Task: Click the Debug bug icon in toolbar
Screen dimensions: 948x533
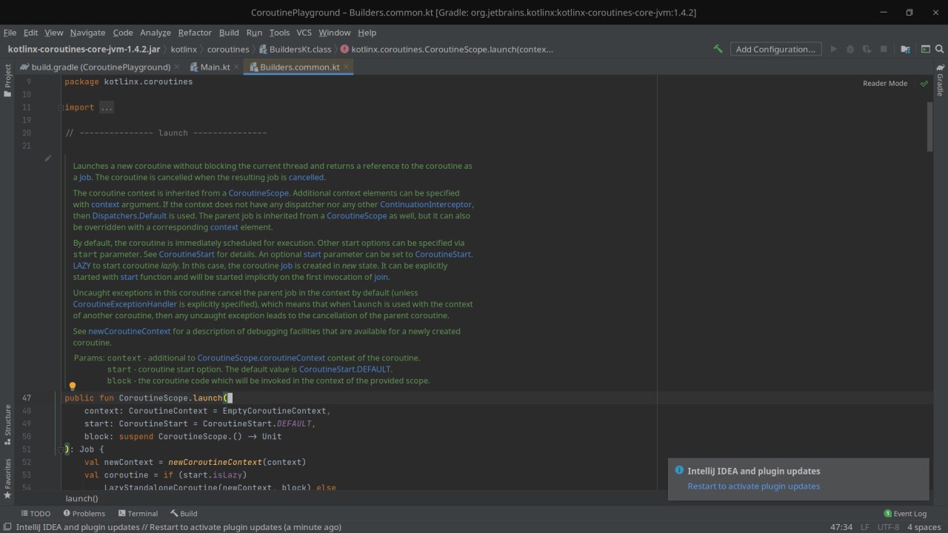Action: coord(850,49)
